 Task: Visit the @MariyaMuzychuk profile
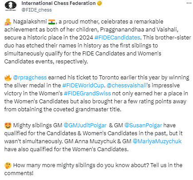click(157, 141)
